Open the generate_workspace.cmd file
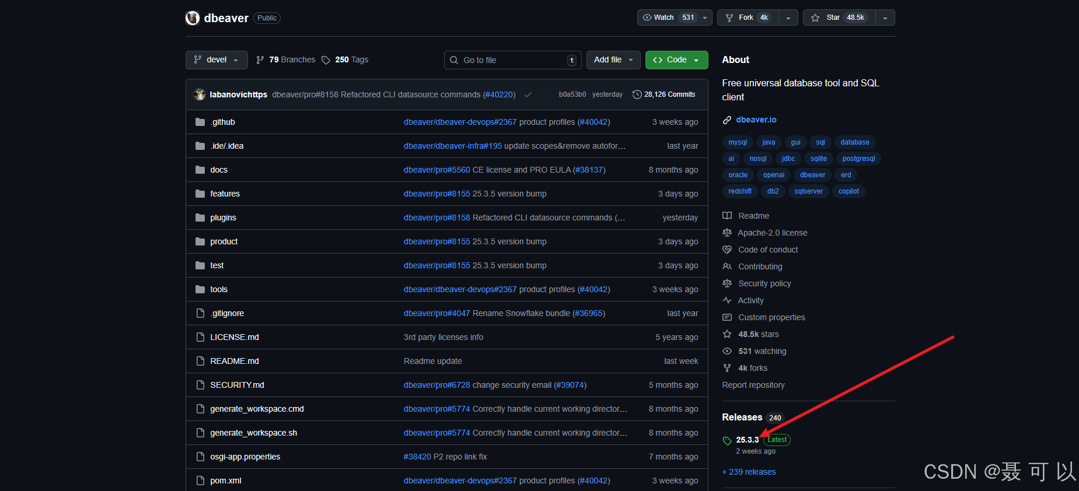 (257, 409)
